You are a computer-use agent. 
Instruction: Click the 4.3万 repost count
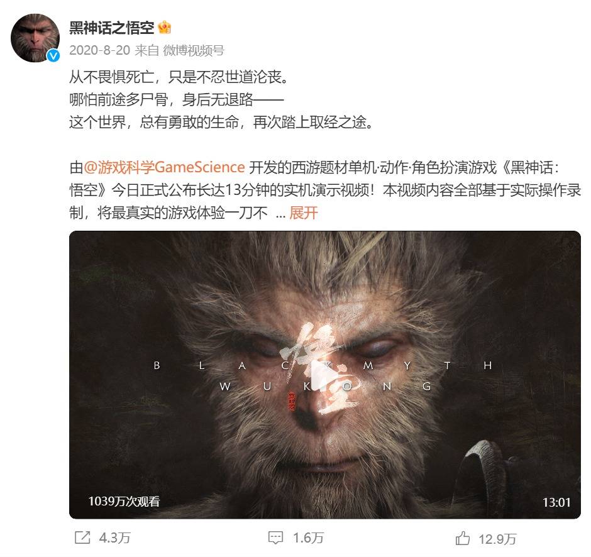[x=114, y=538]
